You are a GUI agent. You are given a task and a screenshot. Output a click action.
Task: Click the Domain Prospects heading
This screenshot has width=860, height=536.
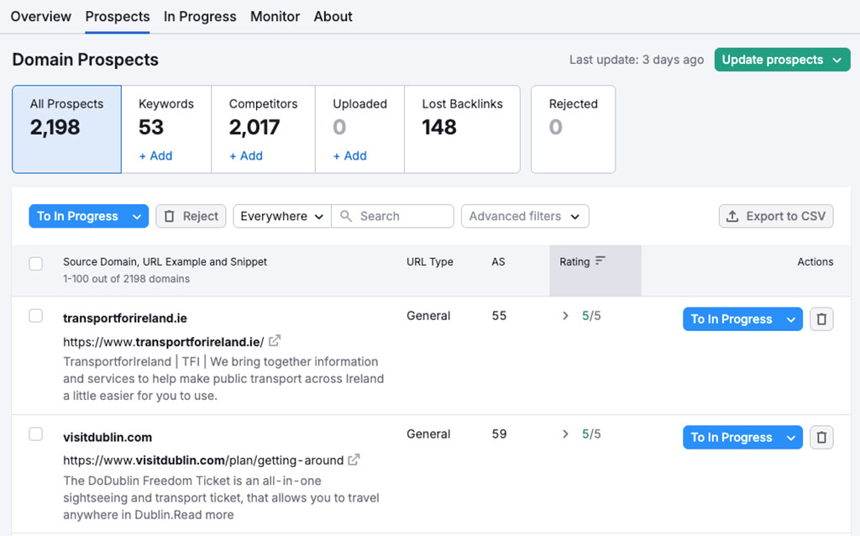(x=85, y=60)
